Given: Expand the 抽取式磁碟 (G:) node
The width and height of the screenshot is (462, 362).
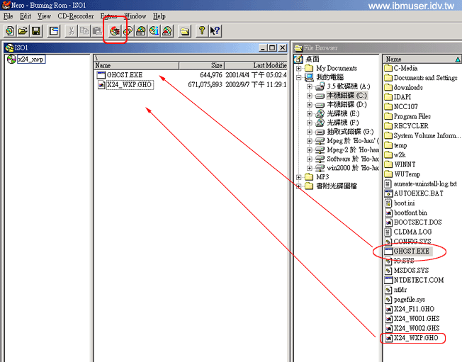Looking at the screenshot, I should 310,132.
